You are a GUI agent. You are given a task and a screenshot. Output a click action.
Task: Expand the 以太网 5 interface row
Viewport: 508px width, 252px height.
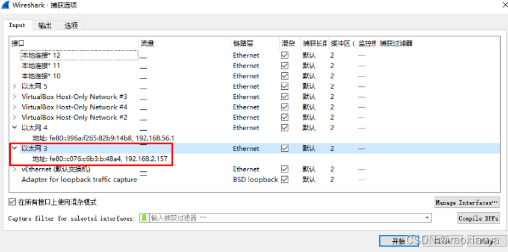click(x=14, y=86)
